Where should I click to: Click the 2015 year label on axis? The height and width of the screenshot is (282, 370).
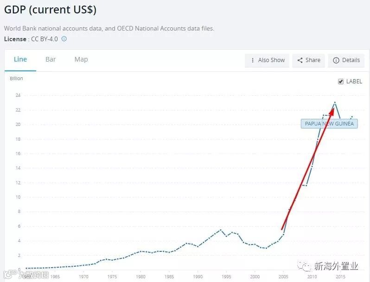tap(340, 277)
